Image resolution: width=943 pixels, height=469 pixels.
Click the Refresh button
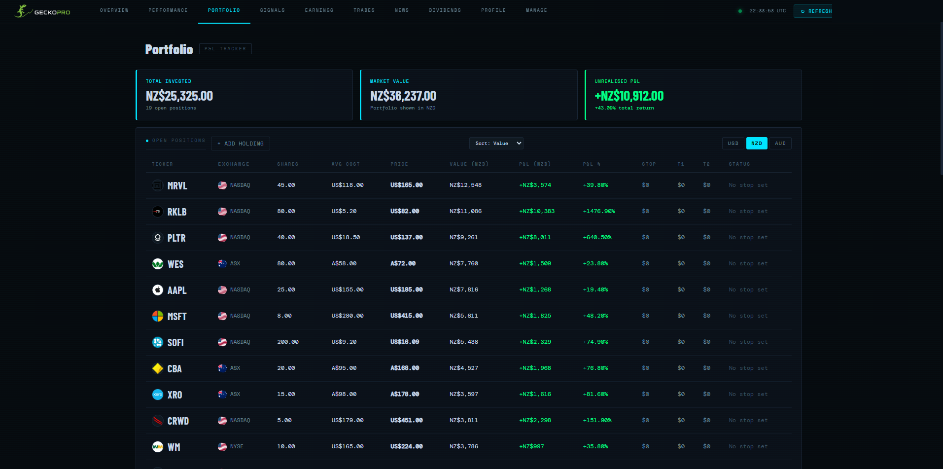tap(813, 11)
